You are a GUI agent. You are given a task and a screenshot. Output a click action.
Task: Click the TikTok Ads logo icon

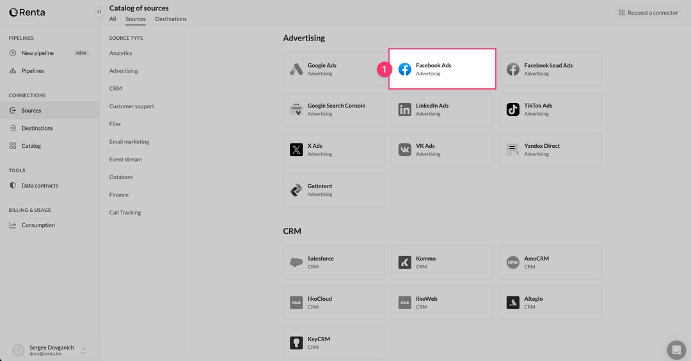point(513,109)
